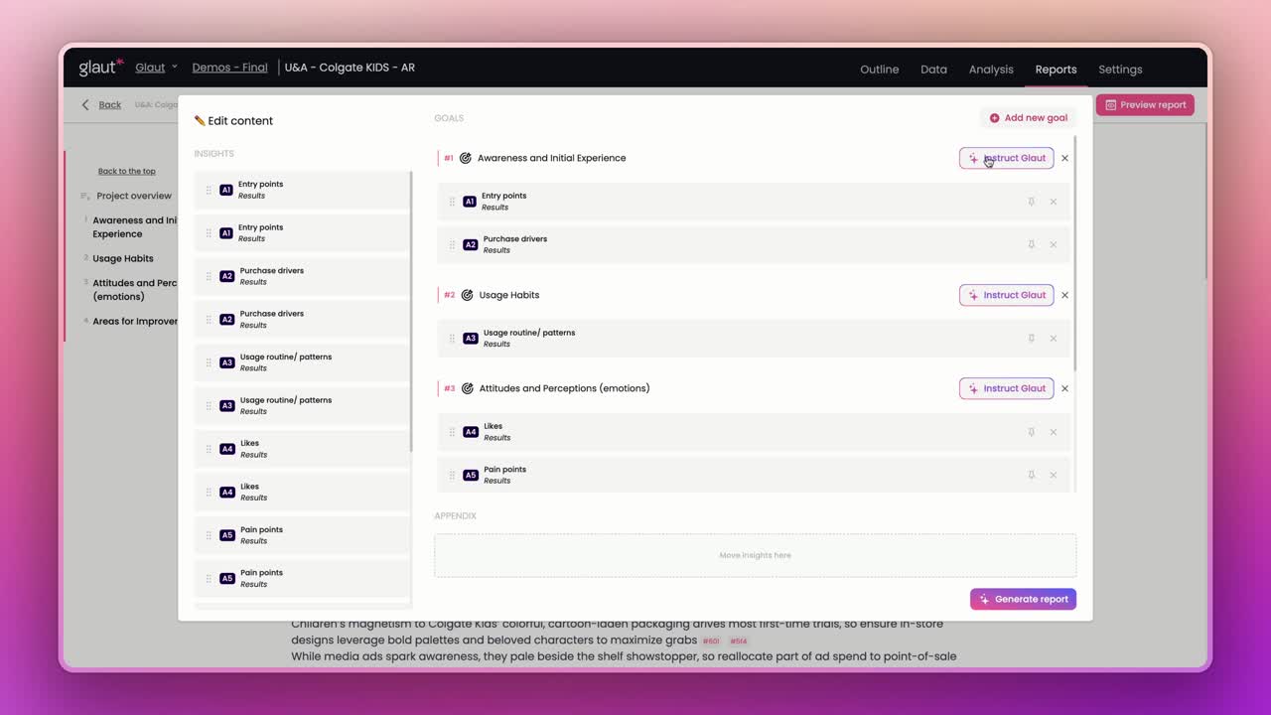Click target icon beside Usage Habits goal title
The height and width of the screenshot is (715, 1271).
[468, 295]
